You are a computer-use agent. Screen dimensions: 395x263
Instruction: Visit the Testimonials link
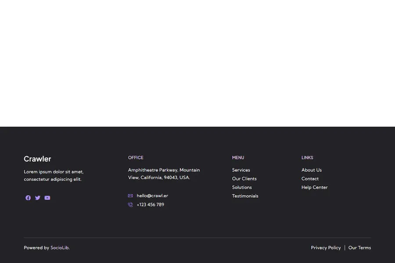(245, 196)
